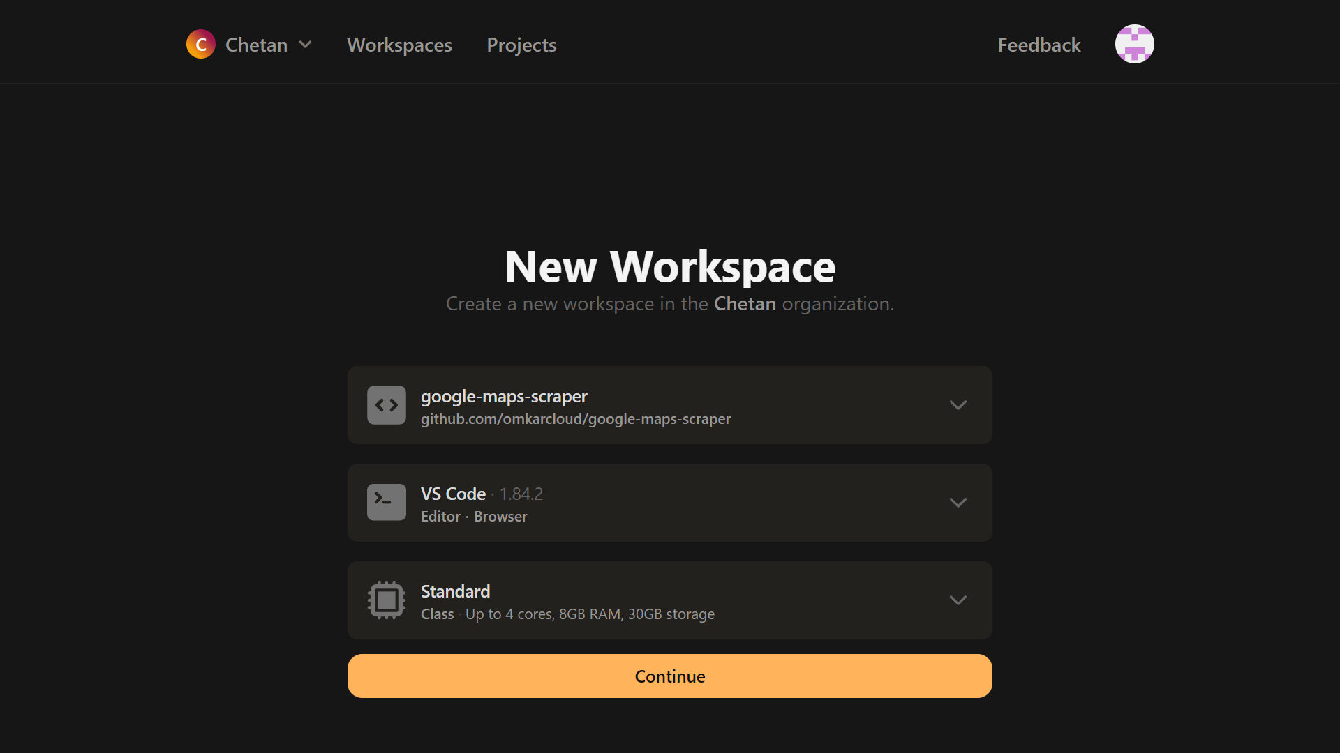Viewport: 1340px width, 753px height.
Task: Click the orange Chetan organization logo
Action: pyautogui.click(x=200, y=45)
